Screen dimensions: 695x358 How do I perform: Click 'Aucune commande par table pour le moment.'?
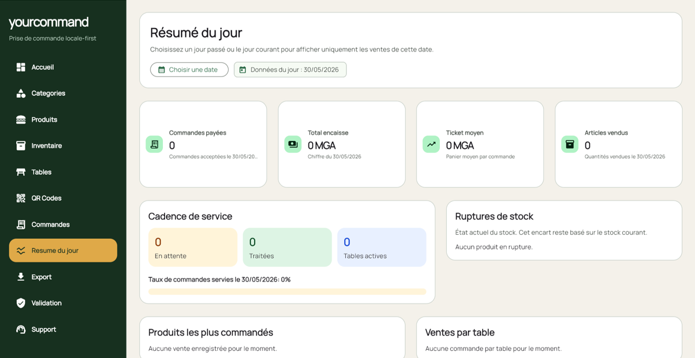[x=494, y=349]
